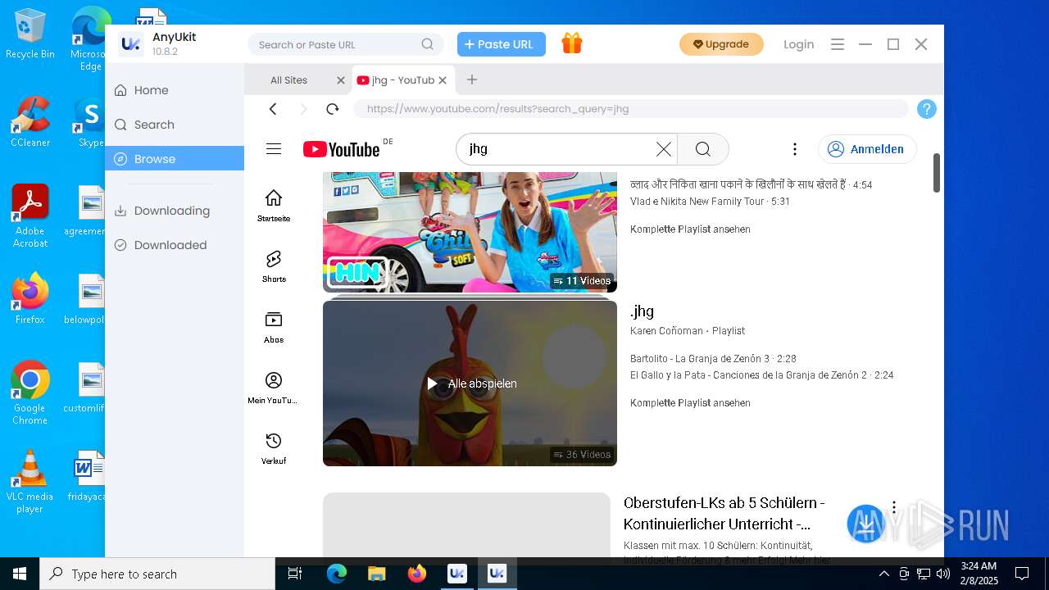Viewport: 1049px width, 590px height.
Task: Open Recycle Bin on desktop
Action: coord(30,34)
